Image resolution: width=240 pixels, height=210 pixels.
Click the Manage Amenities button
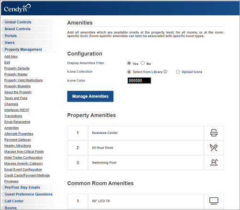pos(90,96)
